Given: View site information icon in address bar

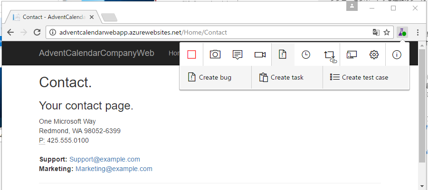Looking at the screenshot, I should (53, 32).
